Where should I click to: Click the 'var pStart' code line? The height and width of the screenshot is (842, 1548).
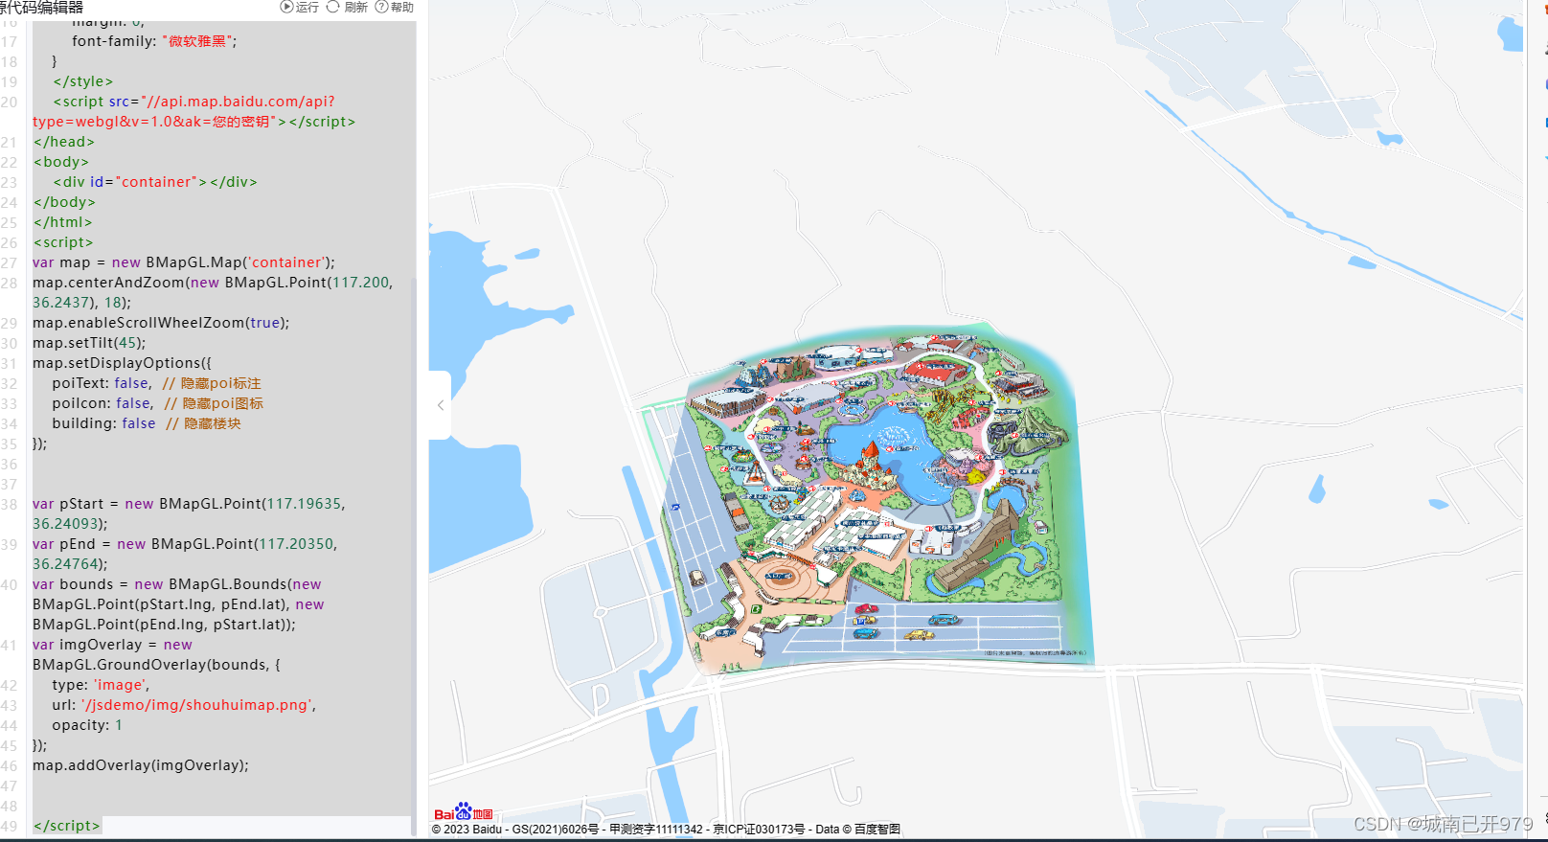tap(189, 513)
